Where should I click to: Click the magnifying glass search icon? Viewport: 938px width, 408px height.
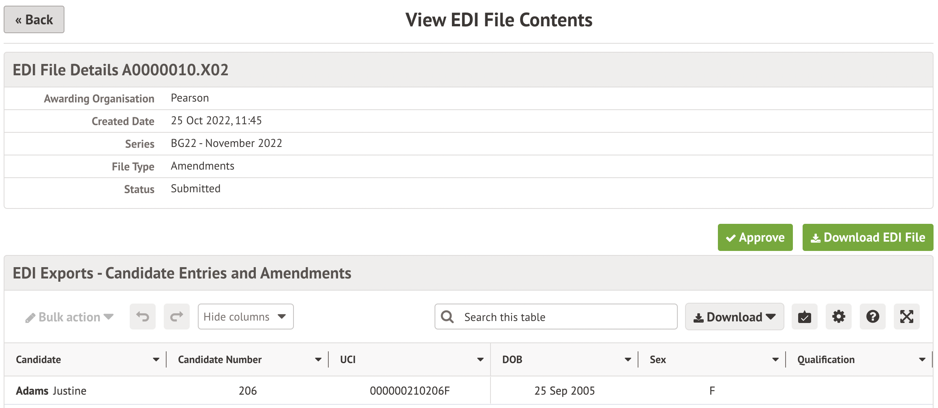(x=448, y=317)
